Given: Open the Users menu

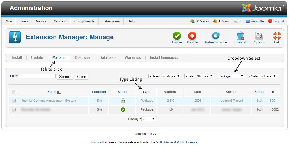Looking at the screenshot, I should tap(24, 21).
